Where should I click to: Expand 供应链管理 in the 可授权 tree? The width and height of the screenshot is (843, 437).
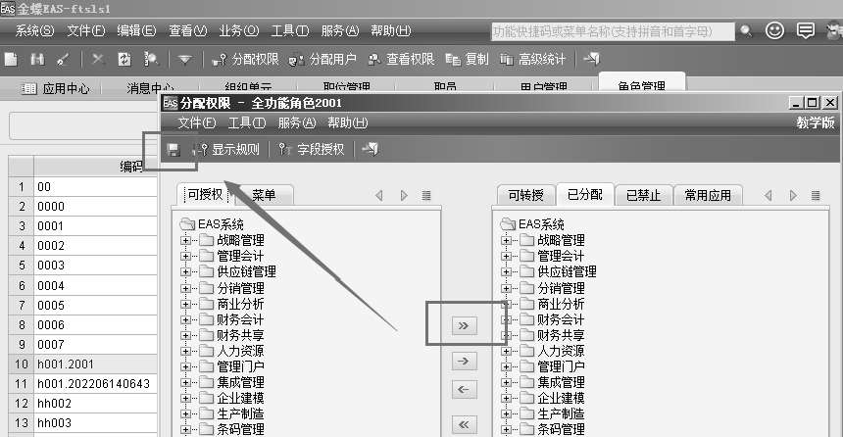coord(185,272)
